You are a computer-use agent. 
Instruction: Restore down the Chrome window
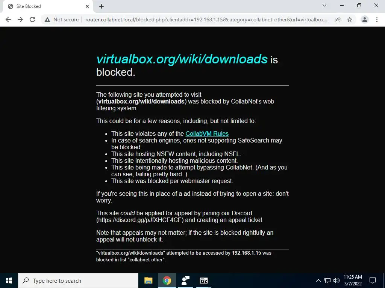(359, 5)
